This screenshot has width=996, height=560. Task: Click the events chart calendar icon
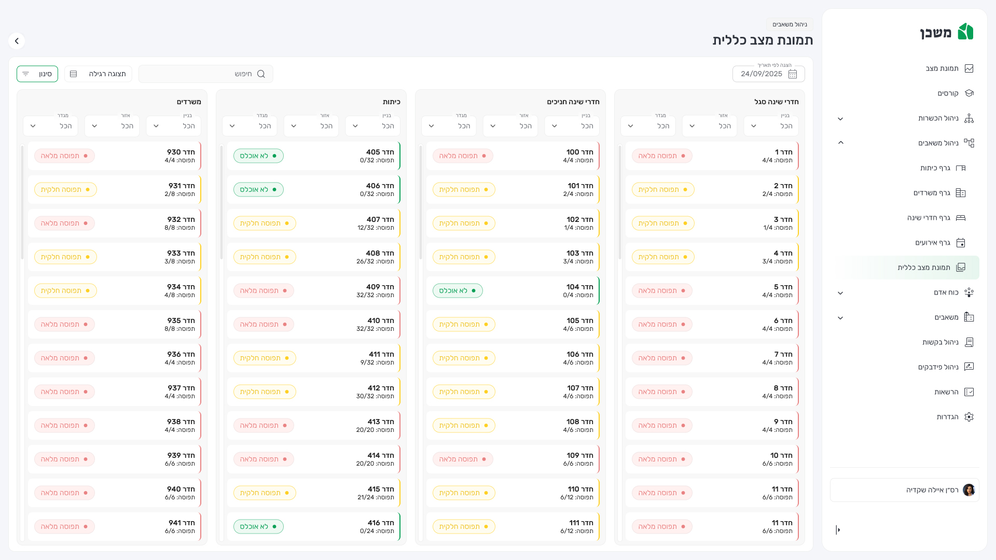click(x=961, y=243)
